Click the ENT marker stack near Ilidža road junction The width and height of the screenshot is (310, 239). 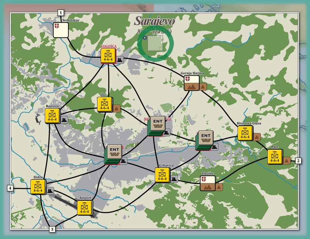114,152
